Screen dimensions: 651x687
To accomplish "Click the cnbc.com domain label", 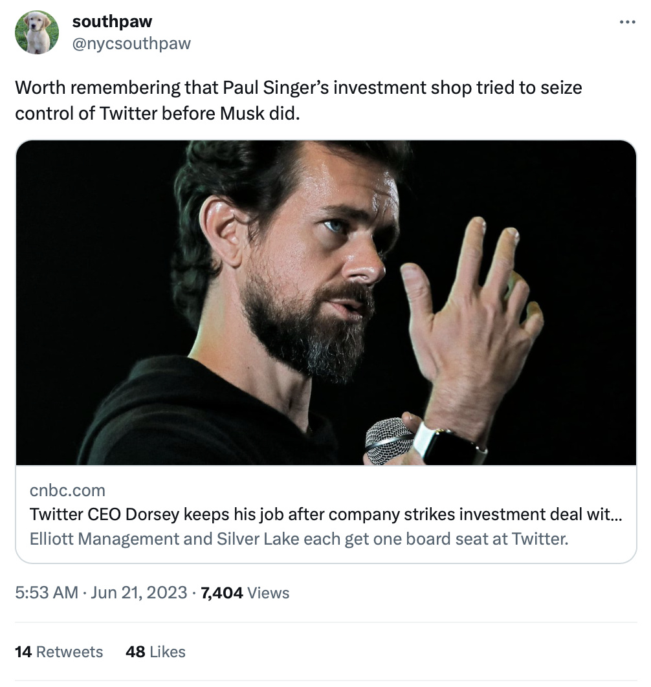I will [x=67, y=490].
